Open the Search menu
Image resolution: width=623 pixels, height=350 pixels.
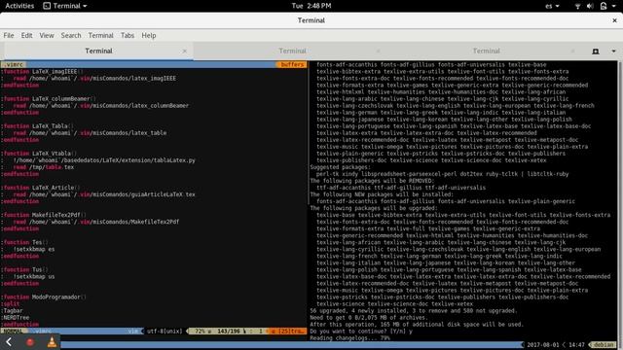tap(71, 35)
